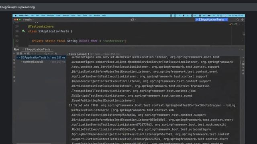Click the test results search icon

(45, 54)
